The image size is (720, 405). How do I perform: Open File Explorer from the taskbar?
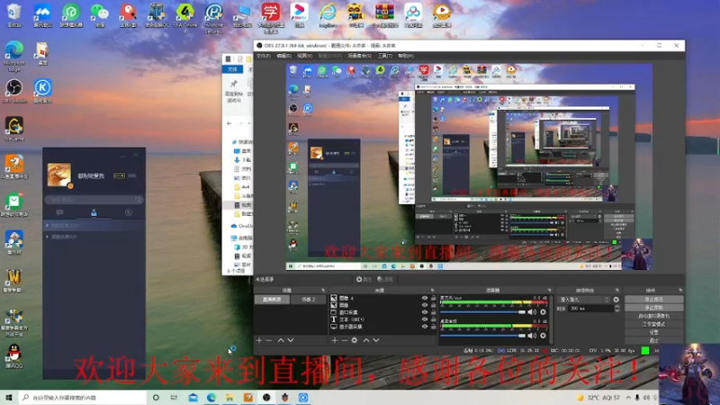(229, 398)
